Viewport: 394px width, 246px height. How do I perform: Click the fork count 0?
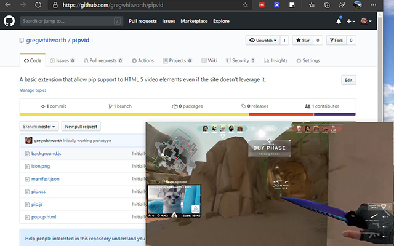click(351, 40)
